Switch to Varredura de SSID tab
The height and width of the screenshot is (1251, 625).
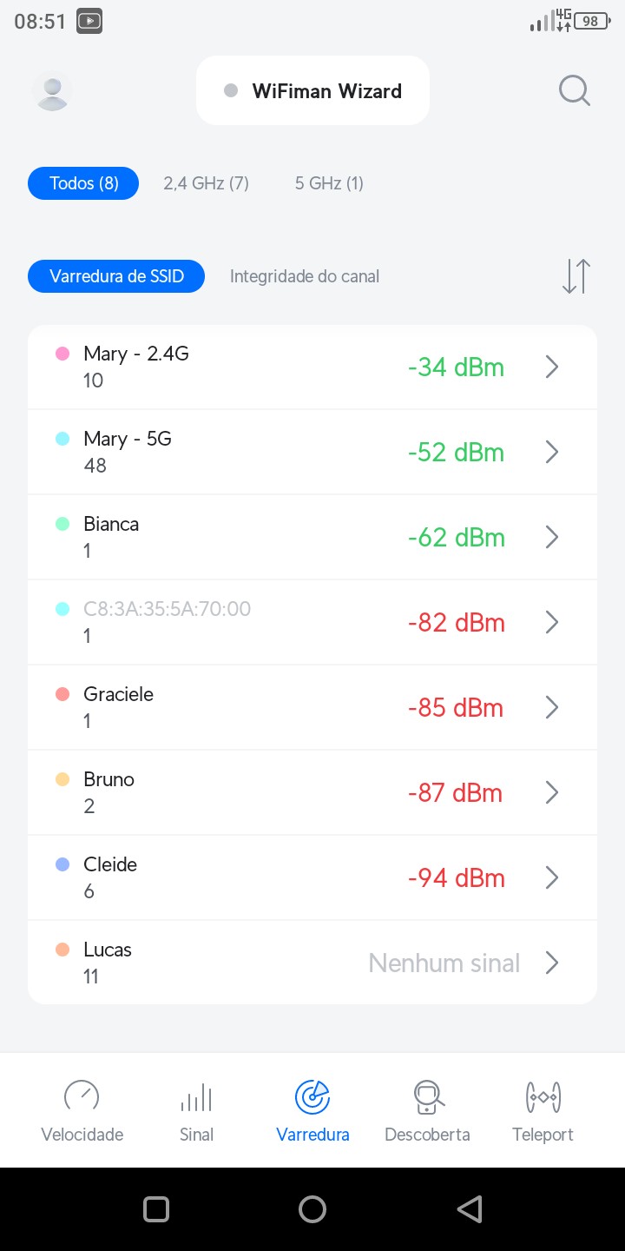116,276
